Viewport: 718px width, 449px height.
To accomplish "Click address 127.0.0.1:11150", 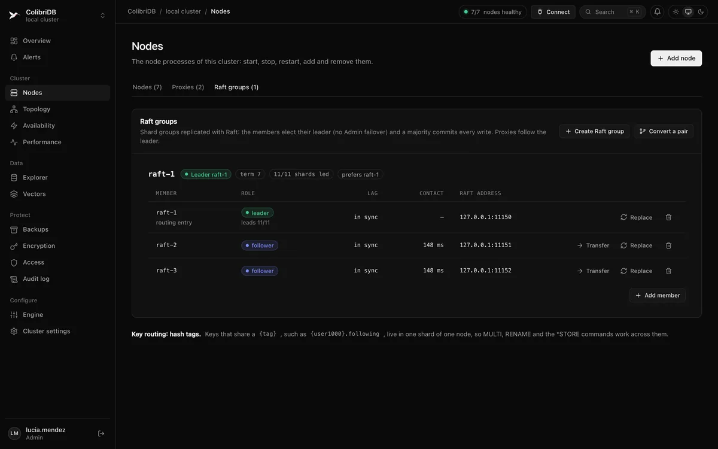I will [486, 217].
